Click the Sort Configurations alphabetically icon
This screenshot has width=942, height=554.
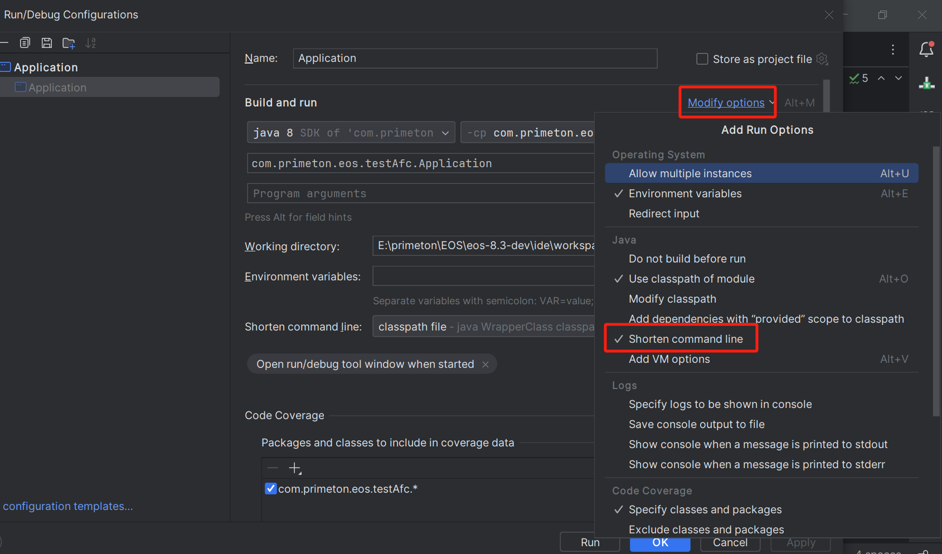(90, 43)
